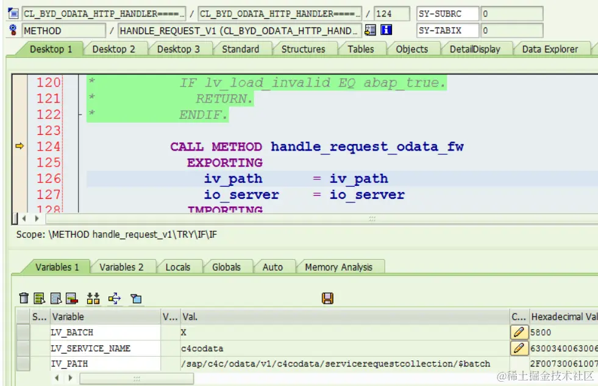Switch to Desktop 1 tab

pos(51,49)
